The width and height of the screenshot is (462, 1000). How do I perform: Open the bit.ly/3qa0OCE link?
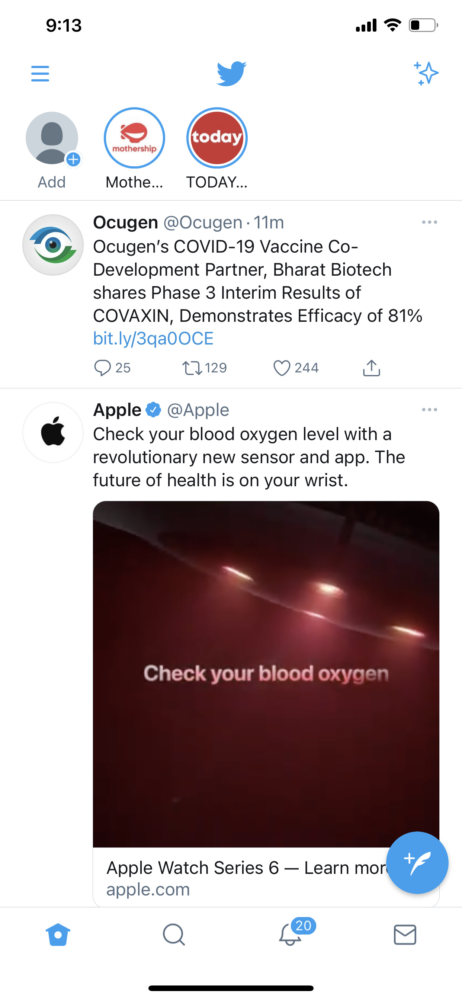[153, 339]
